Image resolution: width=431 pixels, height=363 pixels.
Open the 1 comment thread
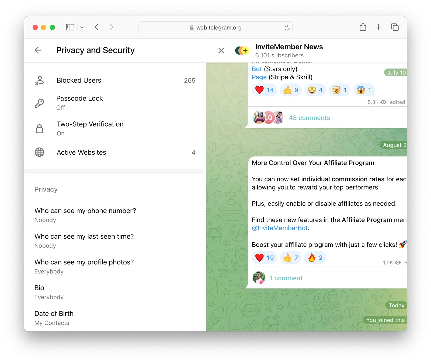tap(286, 278)
